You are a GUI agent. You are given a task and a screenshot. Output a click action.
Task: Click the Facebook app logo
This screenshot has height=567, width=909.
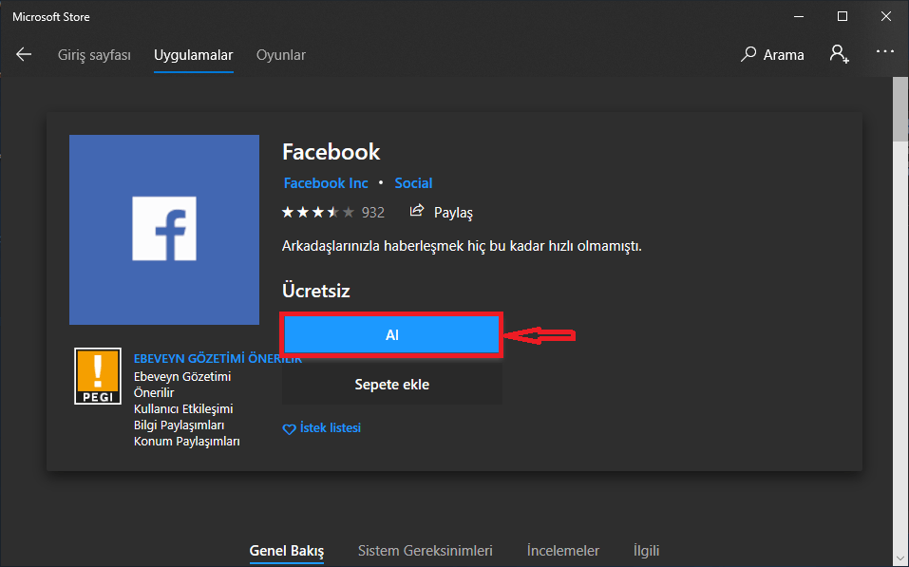pos(164,229)
